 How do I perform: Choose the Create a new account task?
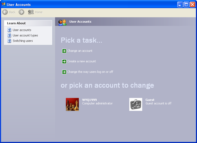click(81, 61)
